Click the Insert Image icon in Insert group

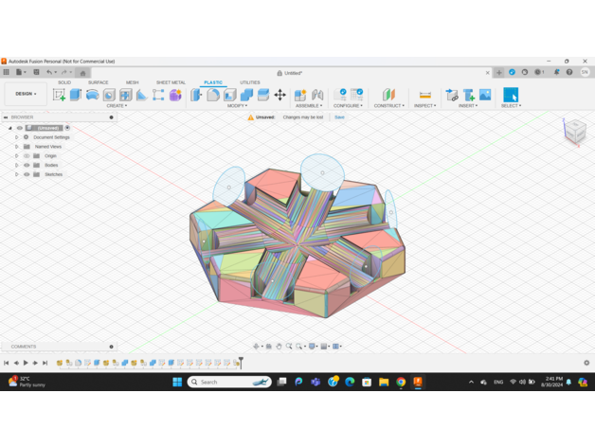pos(485,95)
